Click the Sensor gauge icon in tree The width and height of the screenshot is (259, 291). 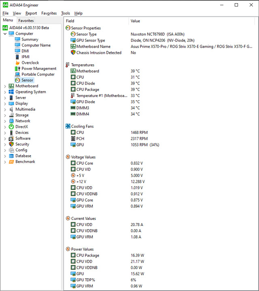17,80
